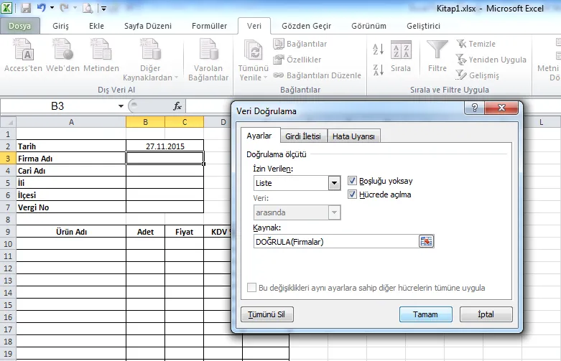Toggle the Boşluğu yoksay checkbox
Viewport: 561px width, 361px height.
[x=353, y=182]
